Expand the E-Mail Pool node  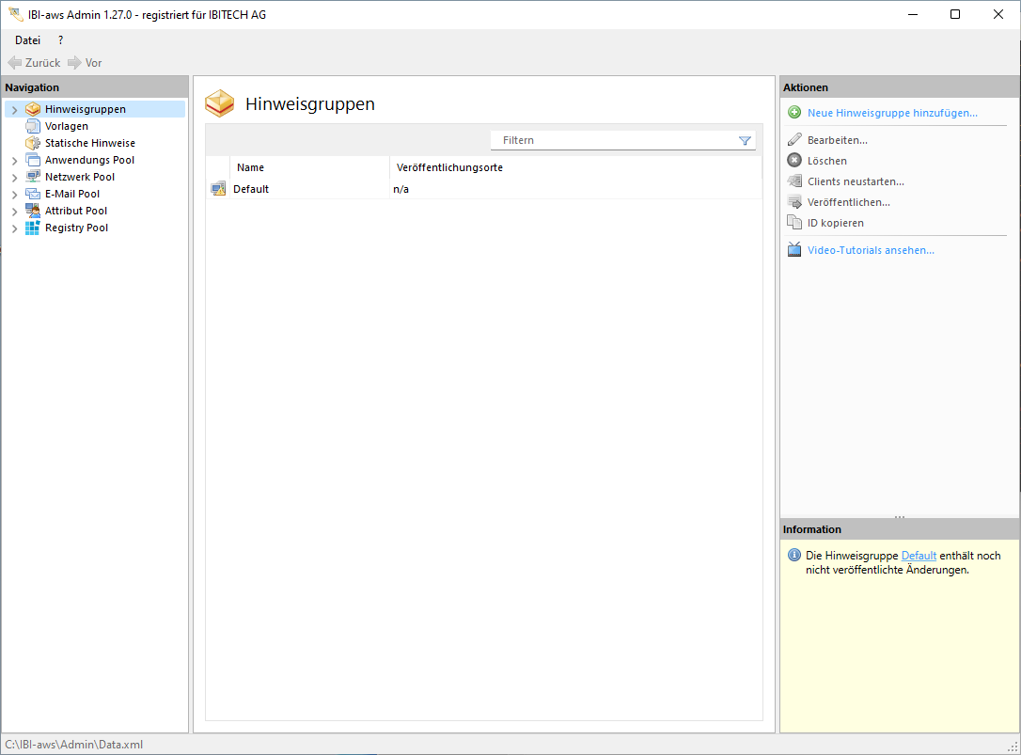pos(14,195)
